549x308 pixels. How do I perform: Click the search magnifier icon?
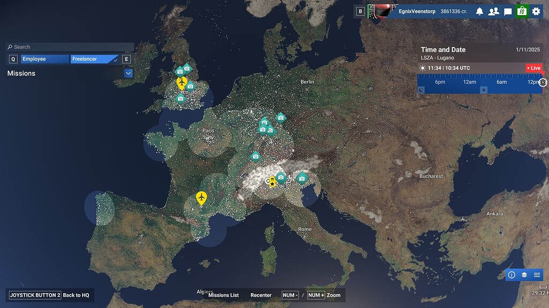point(10,47)
